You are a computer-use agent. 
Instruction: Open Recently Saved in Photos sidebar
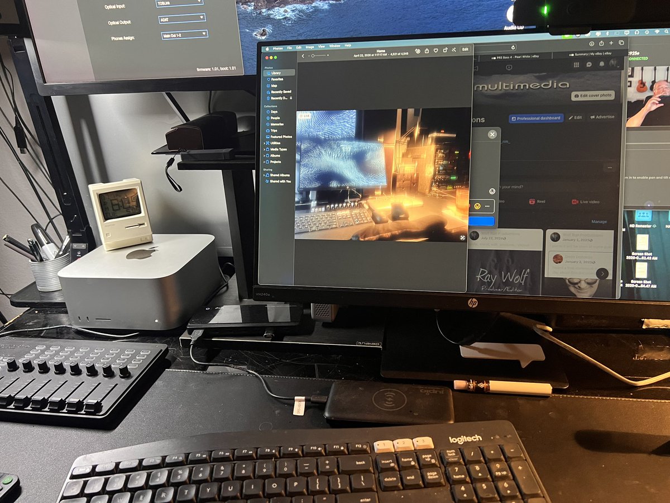tap(280, 92)
